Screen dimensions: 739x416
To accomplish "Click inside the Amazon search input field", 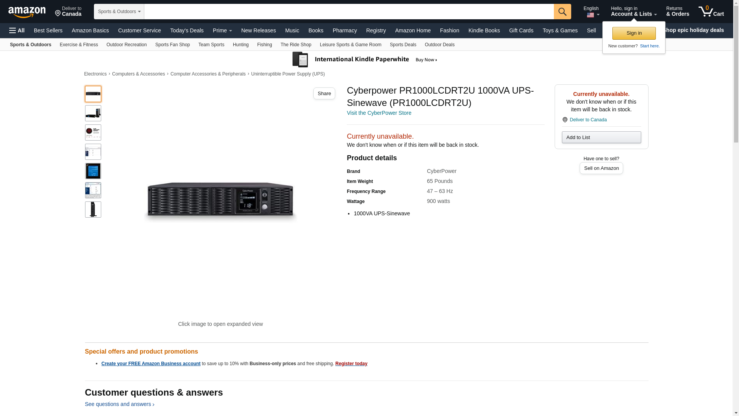I will coord(349,12).
